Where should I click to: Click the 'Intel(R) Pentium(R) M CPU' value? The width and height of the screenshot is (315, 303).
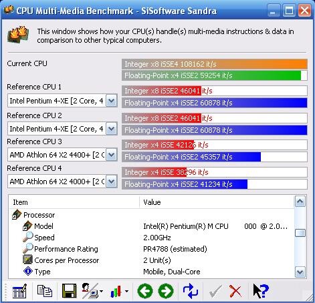click(186, 226)
